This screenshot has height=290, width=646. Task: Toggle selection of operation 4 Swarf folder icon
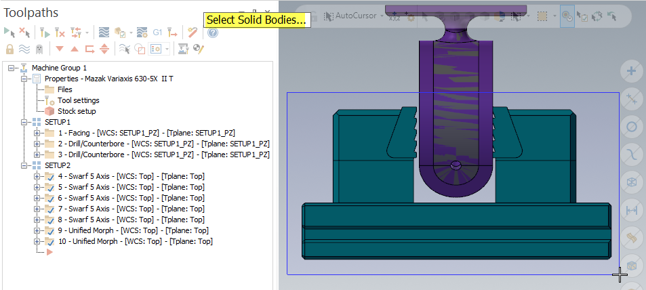49,177
